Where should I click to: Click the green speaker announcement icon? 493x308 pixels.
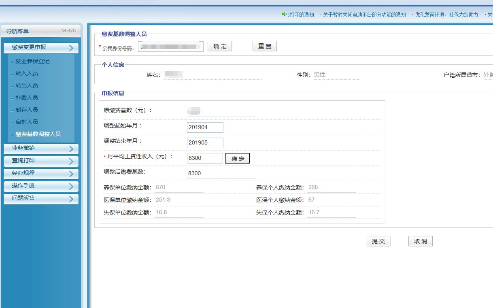[284, 15]
